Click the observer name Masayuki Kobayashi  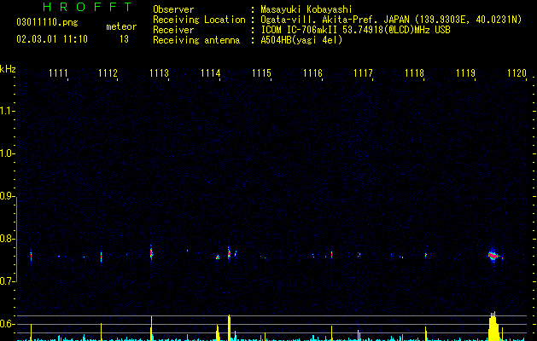pos(306,9)
